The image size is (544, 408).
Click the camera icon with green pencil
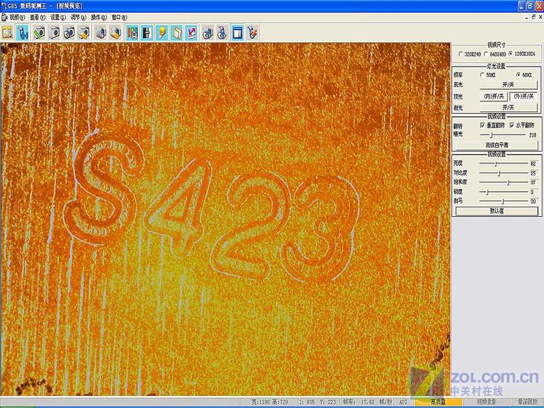(39, 33)
